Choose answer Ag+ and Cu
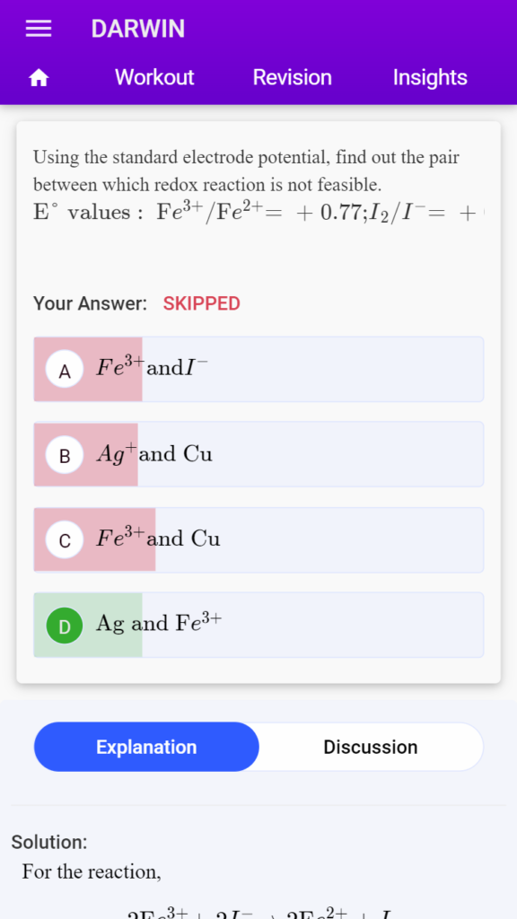Viewport: 517px width, 919px height. (x=258, y=454)
